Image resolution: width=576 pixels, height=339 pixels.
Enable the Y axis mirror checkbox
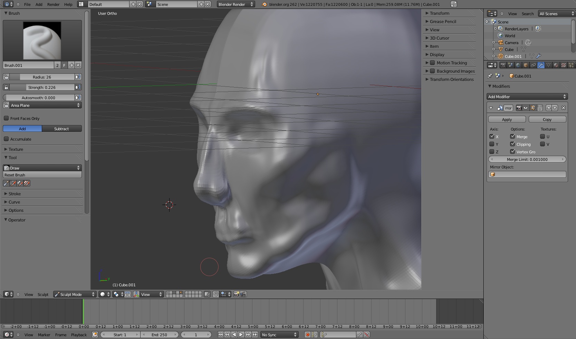pyautogui.click(x=492, y=144)
